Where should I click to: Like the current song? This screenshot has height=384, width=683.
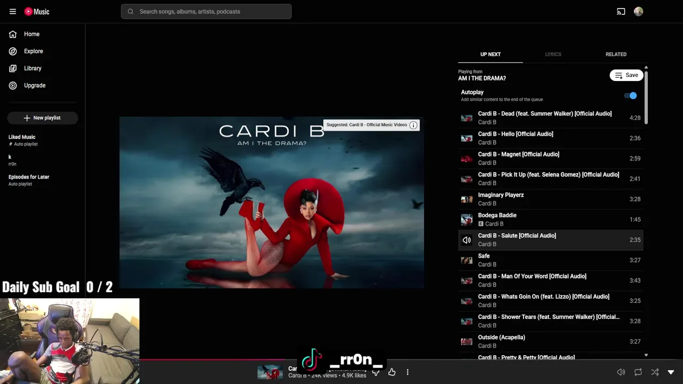point(392,372)
